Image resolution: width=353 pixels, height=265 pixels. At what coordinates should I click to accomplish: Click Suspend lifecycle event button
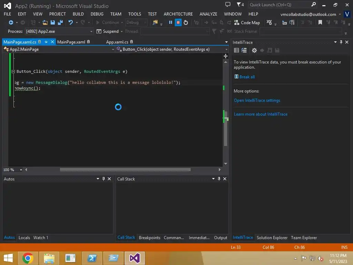pos(108,31)
